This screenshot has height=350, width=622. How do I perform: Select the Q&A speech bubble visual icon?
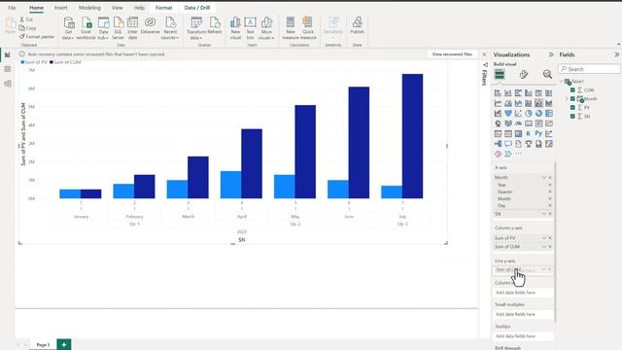click(x=508, y=144)
